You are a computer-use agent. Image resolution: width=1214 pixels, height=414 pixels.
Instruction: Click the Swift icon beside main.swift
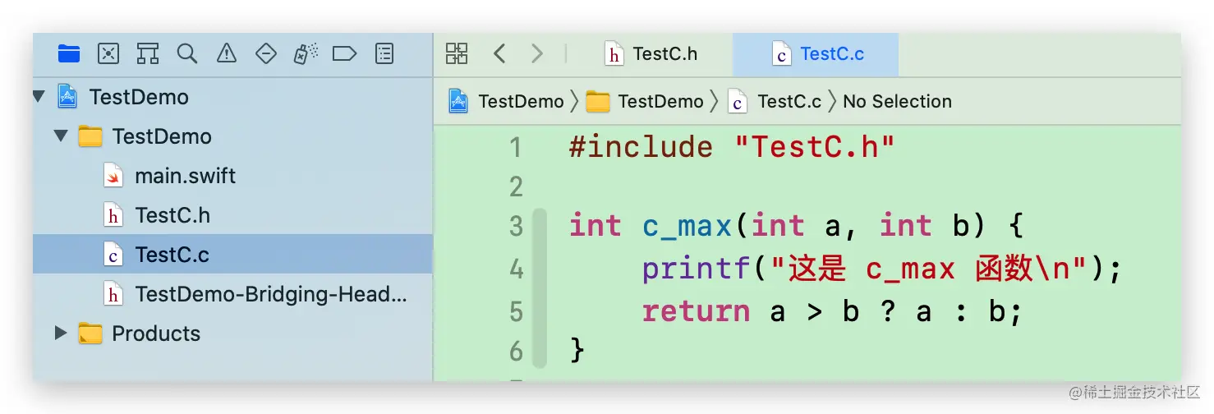coord(113,176)
